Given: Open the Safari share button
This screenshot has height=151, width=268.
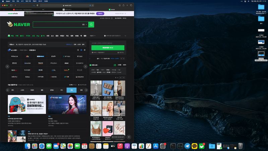Looking at the screenshot, I should [x=123, y=5].
